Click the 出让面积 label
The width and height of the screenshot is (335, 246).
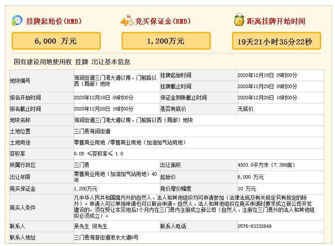click(170, 165)
